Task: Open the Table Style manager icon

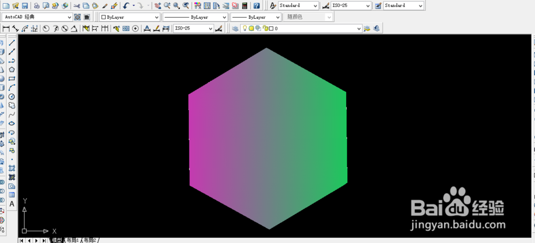Action: [x=378, y=6]
